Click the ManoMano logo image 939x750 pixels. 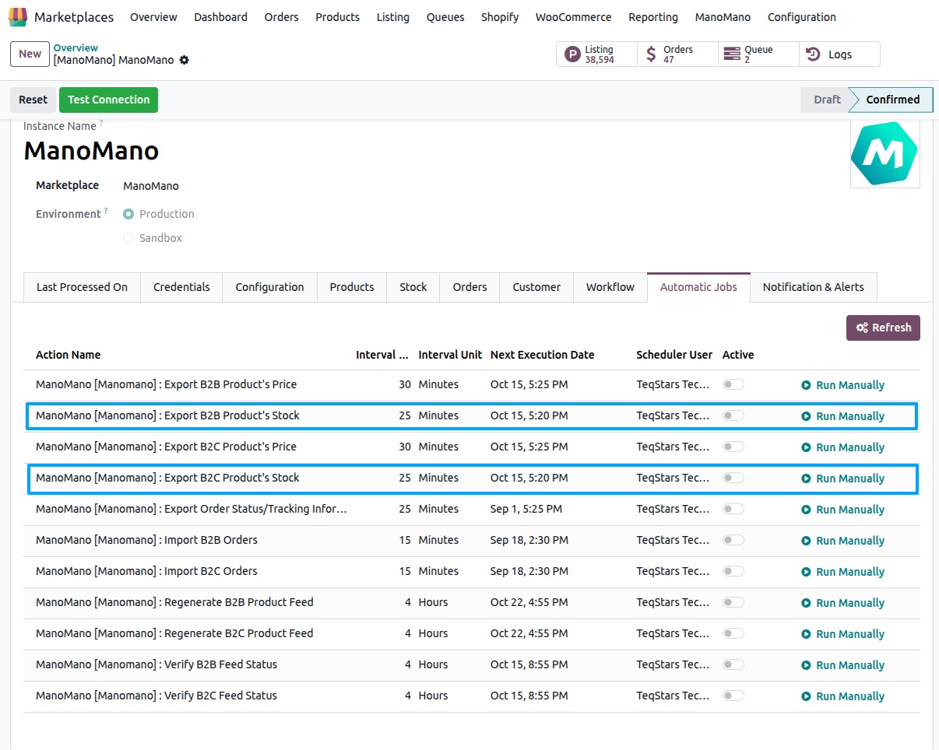(884, 152)
